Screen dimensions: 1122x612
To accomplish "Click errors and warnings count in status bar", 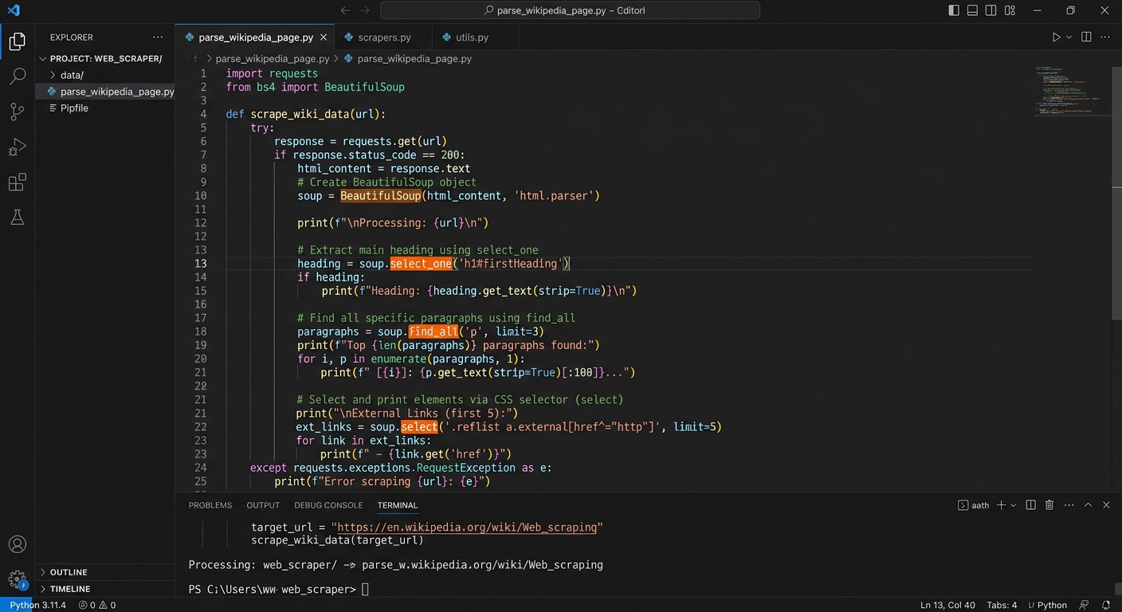I will click(97, 605).
